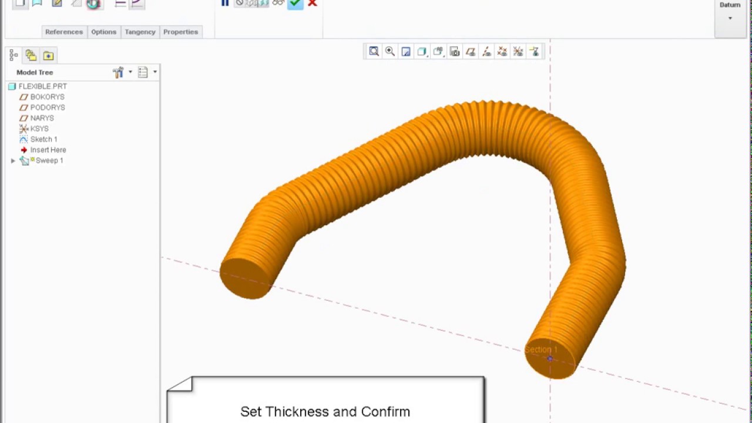752x423 pixels.
Task: Cancel the feature with red X
Action: 313,4
